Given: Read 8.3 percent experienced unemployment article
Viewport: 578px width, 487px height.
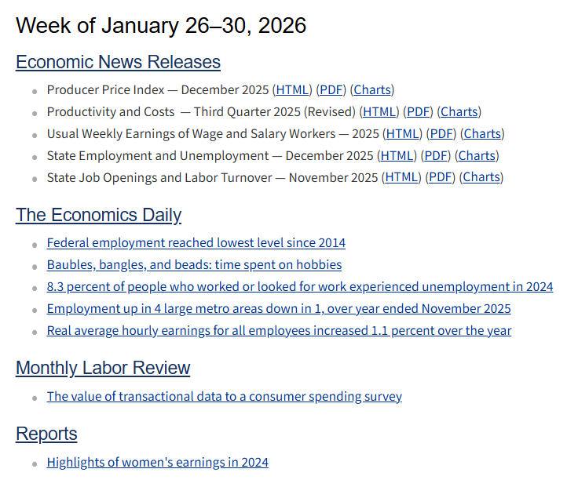Looking at the screenshot, I should point(300,287).
